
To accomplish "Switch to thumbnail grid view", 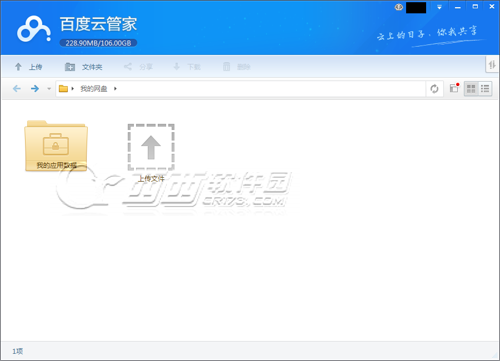I will point(471,89).
